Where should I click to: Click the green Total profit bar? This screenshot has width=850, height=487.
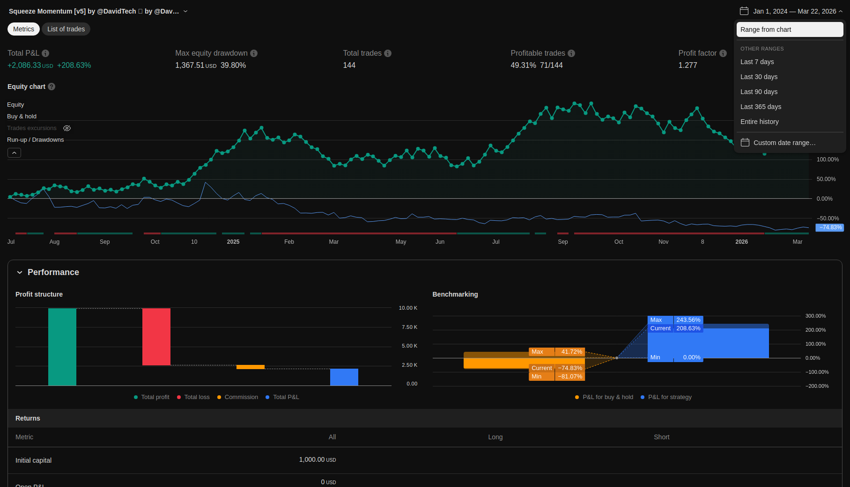(x=62, y=347)
